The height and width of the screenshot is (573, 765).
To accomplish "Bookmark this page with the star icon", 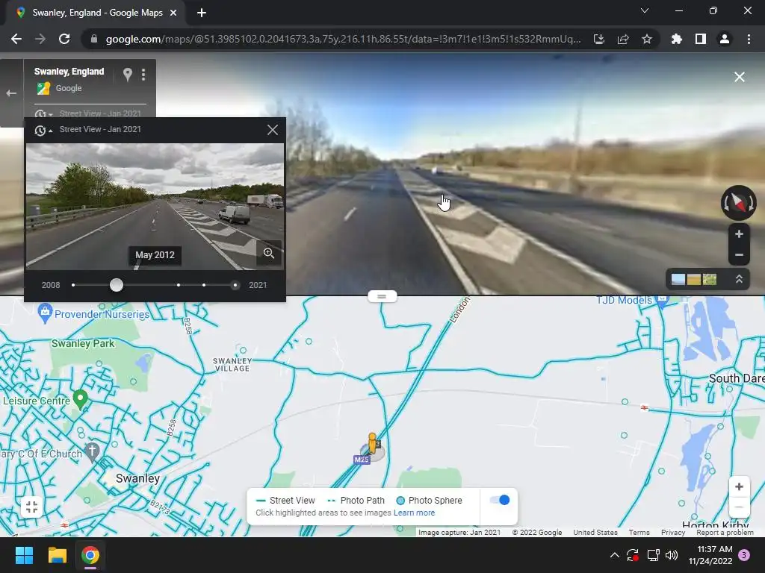I will pyautogui.click(x=646, y=39).
